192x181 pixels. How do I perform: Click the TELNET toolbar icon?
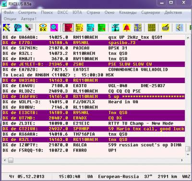(x=152, y=28)
